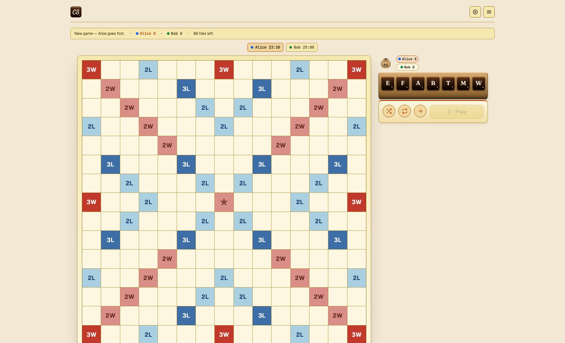Image resolution: width=565 pixels, height=343 pixels.
Task: Click the center star square
Action: click(224, 202)
